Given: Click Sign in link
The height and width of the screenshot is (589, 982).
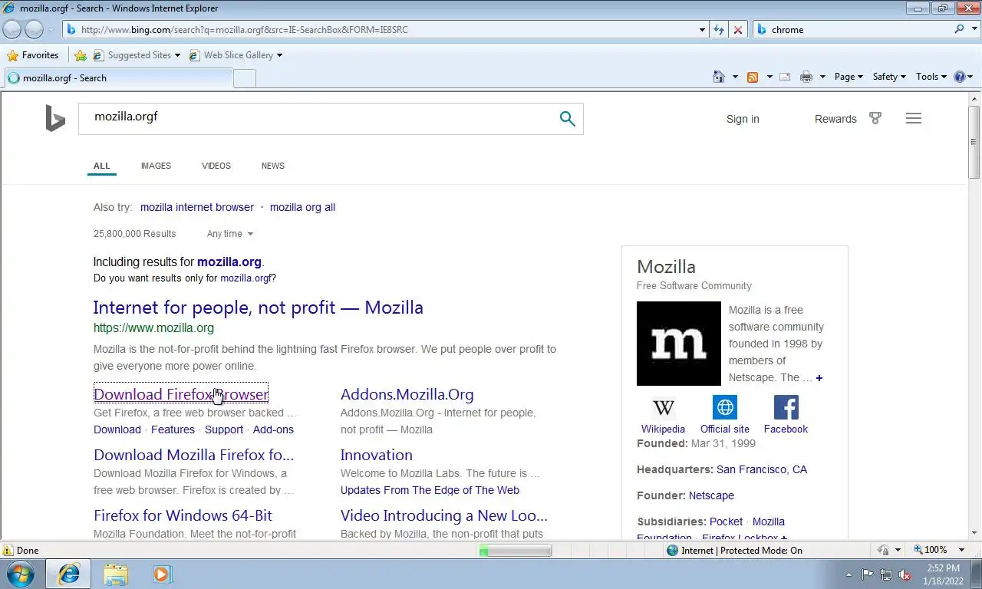Looking at the screenshot, I should [x=743, y=119].
